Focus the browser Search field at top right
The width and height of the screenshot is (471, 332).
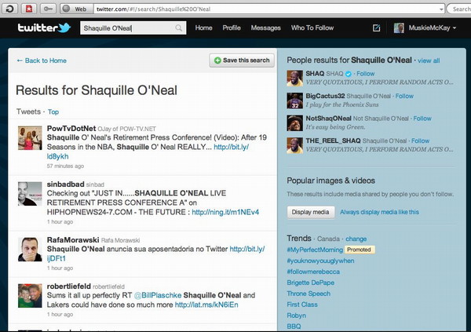click(459, 9)
